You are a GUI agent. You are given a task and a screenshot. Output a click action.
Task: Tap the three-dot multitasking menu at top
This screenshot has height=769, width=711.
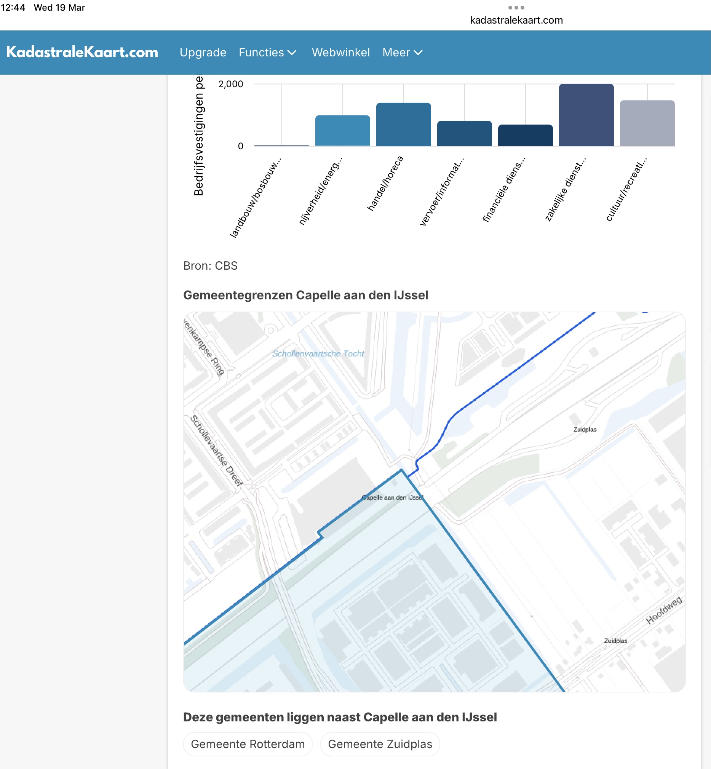tap(516, 8)
